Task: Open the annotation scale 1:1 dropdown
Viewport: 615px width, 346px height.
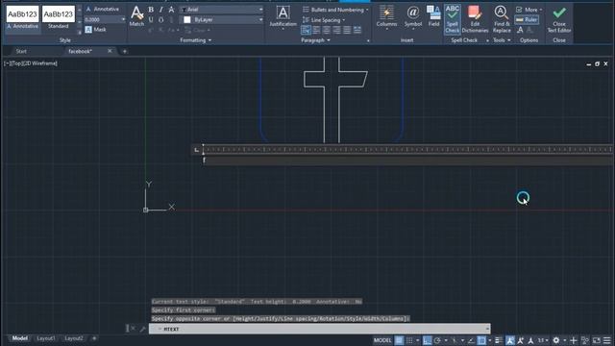Action: pyautogui.click(x=543, y=340)
